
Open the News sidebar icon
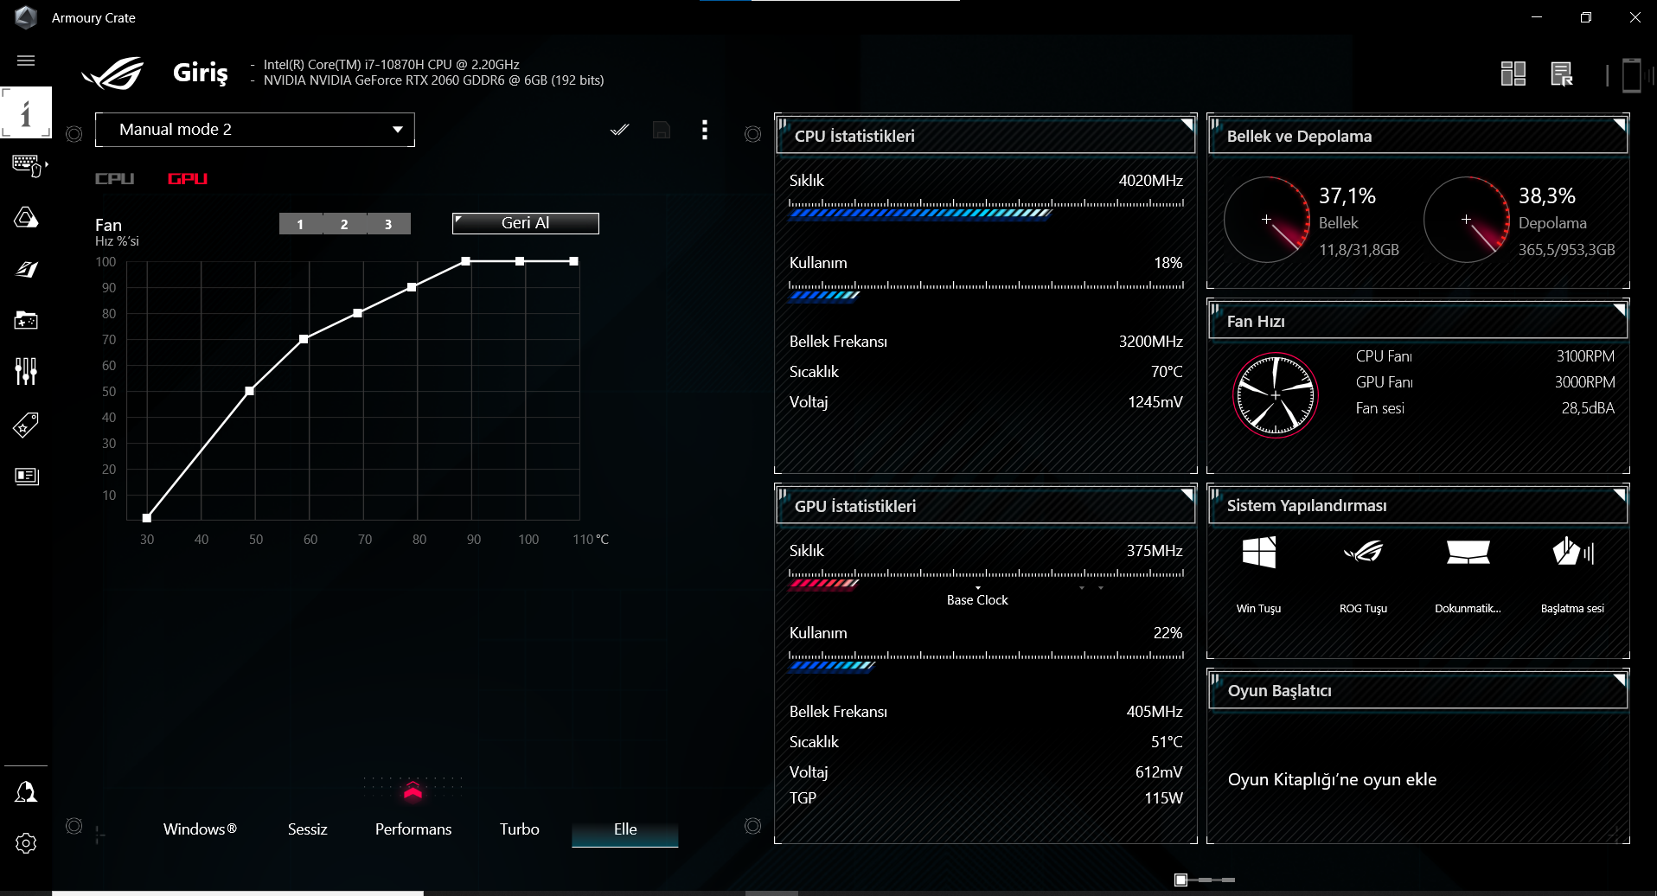point(27,476)
